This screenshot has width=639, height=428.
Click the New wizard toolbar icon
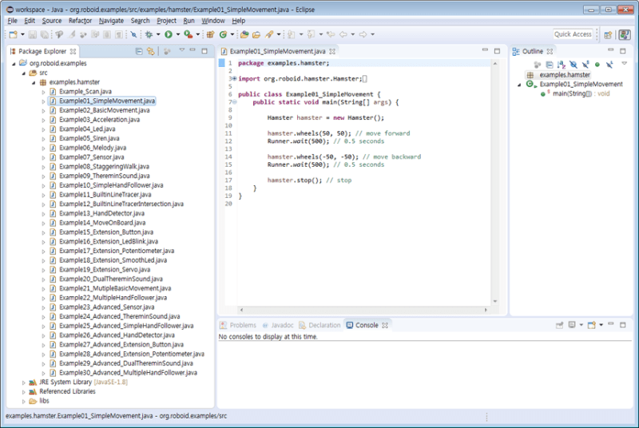[13, 34]
